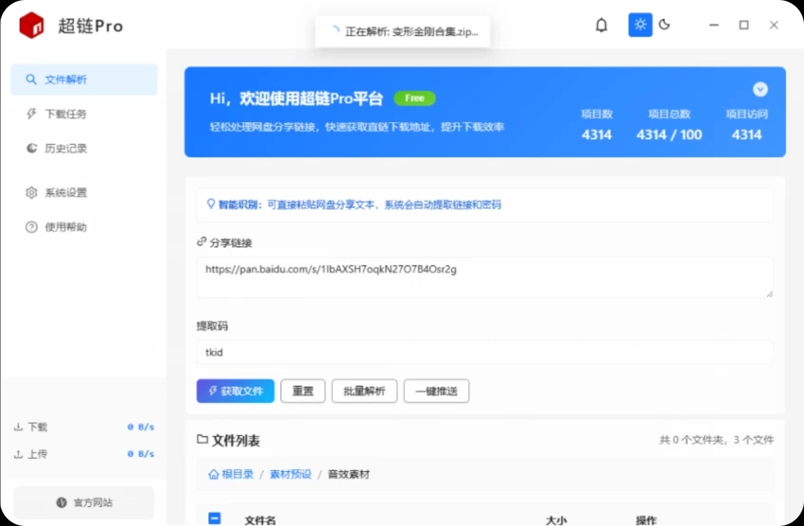Open 系统设置 via the gear icon
The image size is (804, 526).
point(31,192)
